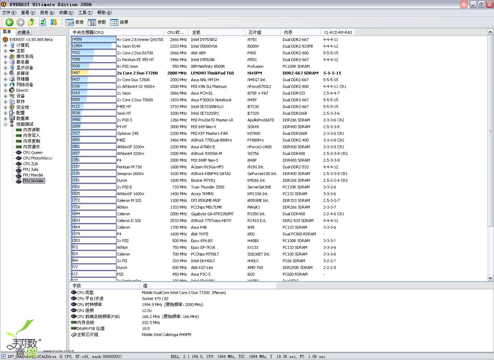Viewport: 494px width, 360px height.
Task: Toggle the status bar checkbox at bottom left
Action: pos(3,356)
